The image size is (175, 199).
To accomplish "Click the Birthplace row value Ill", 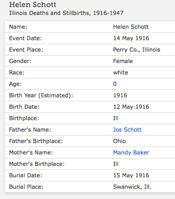I will point(116,118).
